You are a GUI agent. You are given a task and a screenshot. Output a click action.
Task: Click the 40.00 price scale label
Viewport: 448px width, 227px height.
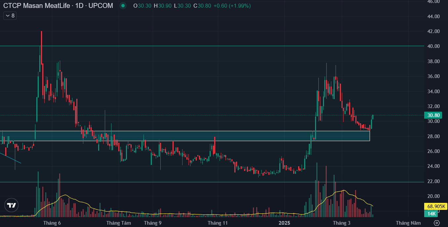tap(433, 46)
